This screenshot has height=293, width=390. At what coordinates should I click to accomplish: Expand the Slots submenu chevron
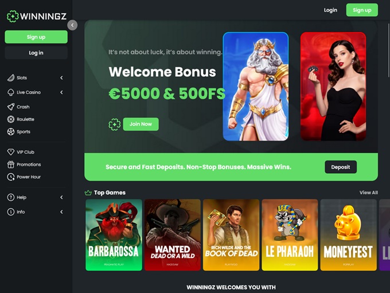coord(61,78)
